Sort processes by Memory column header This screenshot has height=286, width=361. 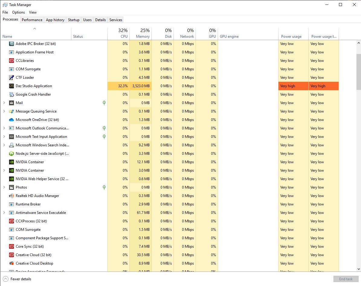pyautogui.click(x=141, y=33)
